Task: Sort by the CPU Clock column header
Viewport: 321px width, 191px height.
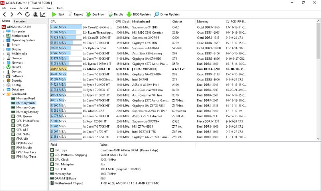Action: 122,22
